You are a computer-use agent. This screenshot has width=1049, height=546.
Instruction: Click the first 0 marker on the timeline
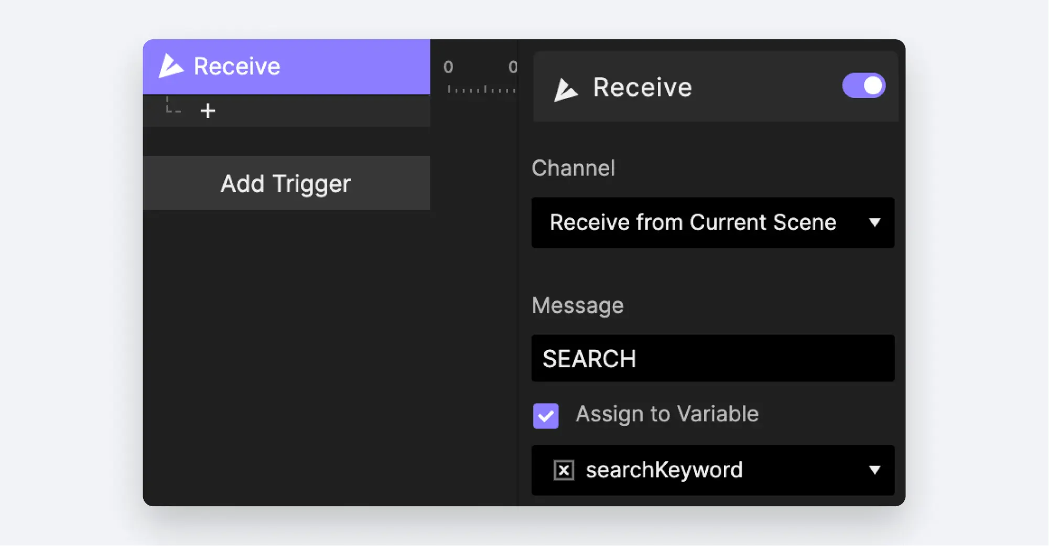(448, 67)
